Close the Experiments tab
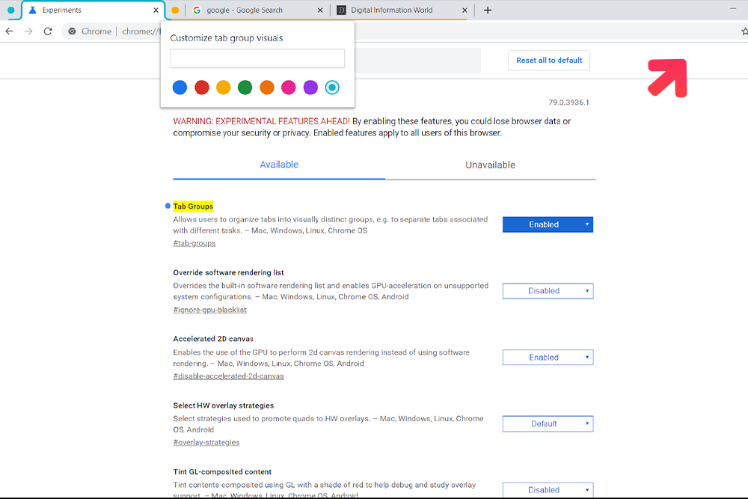748x499 pixels. [x=156, y=10]
